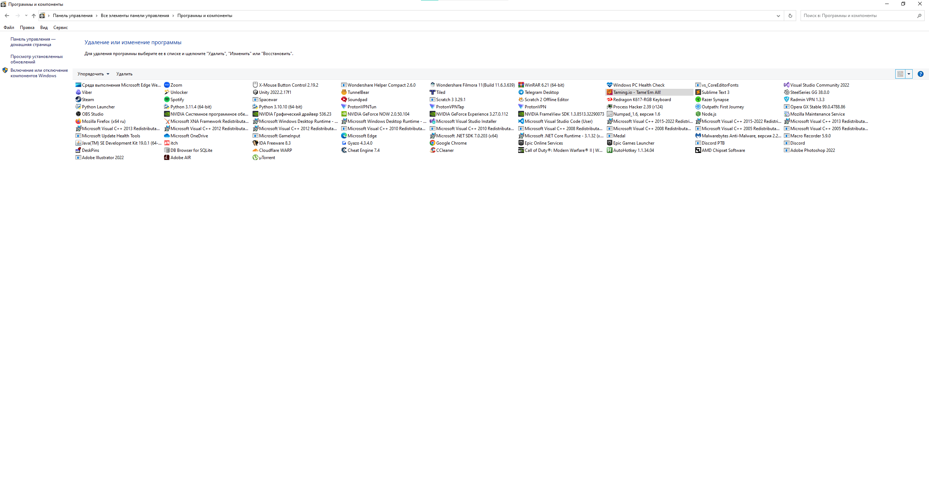Viewport: 929px width, 486px height.
Task: Select Файл menu item
Action: point(9,27)
